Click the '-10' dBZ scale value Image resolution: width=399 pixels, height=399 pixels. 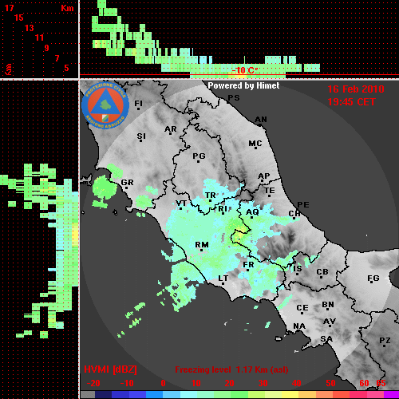127,383
